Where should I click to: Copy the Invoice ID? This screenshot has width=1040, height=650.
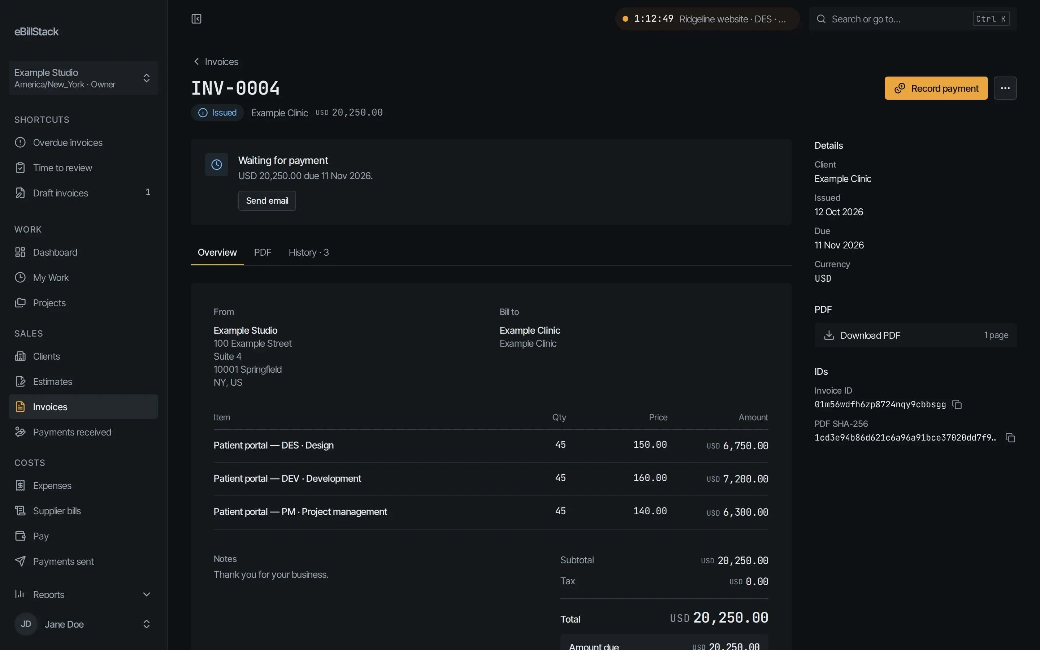957,404
